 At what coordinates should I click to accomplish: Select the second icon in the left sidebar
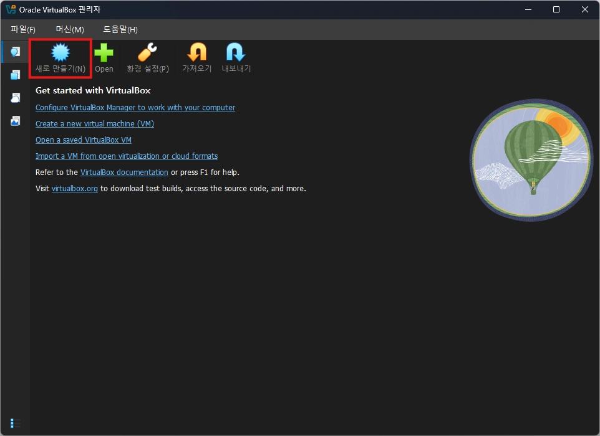(16, 75)
